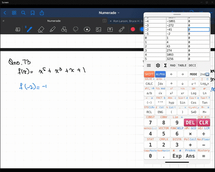The image size is (215, 172).
Task: Tap the bookmark icon in the top bar
Action: [x=33, y=13]
